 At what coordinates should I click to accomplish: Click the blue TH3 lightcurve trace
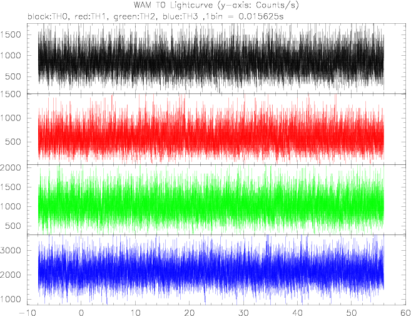click(211, 271)
